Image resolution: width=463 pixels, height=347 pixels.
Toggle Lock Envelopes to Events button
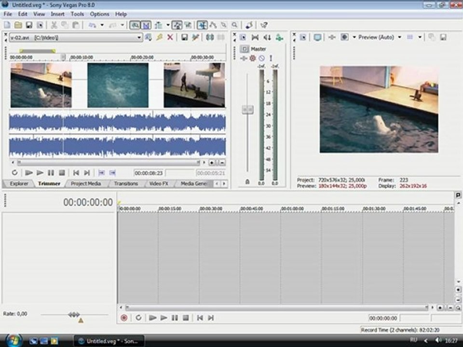[177, 25]
